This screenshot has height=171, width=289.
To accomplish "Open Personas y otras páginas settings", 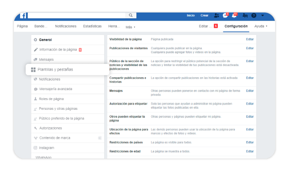I will 68,108.
